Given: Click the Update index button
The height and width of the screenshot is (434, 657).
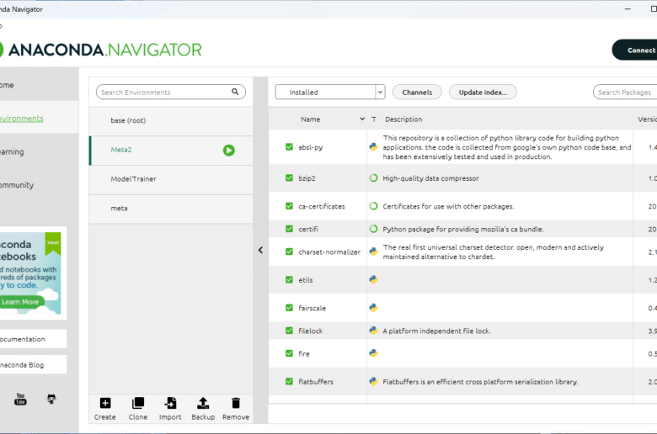Looking at the screenshot, I should click(x=483, y=92).
